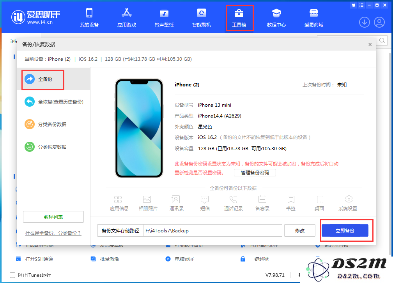Image resolution: width=393 pixels, height=283 pixels.
Task: Click the 立即备份 button
Action: tap(345, 230)
